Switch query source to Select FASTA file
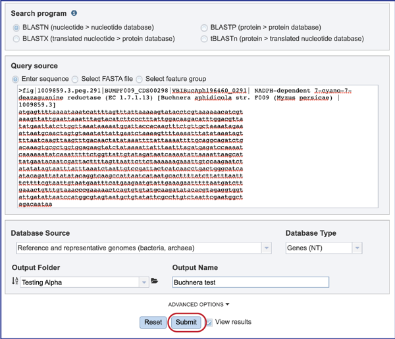 75,79
